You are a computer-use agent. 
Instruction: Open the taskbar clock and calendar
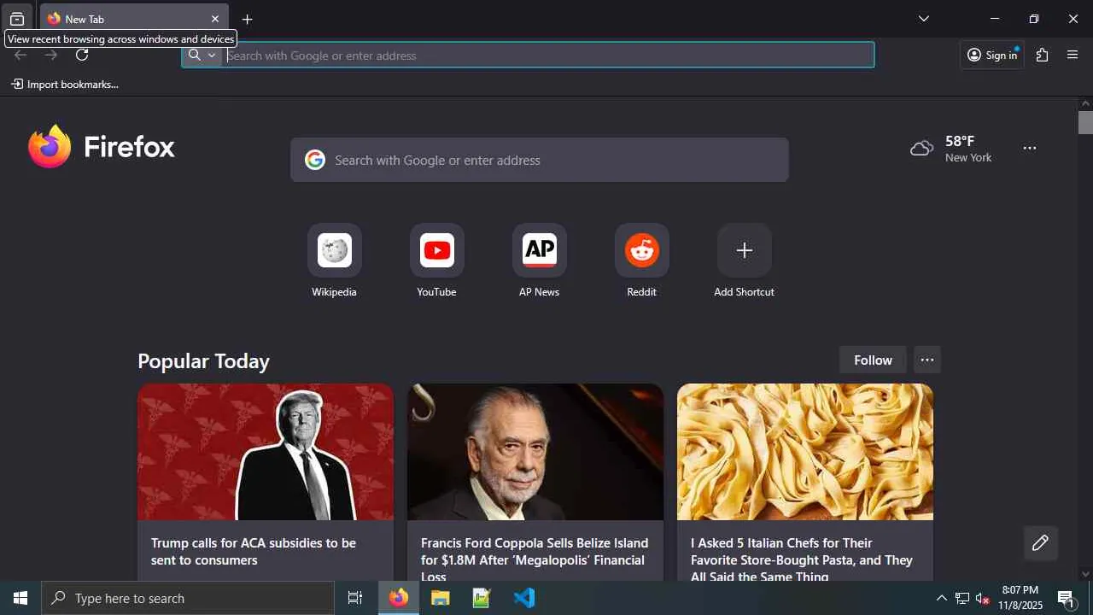[1020, 598]
